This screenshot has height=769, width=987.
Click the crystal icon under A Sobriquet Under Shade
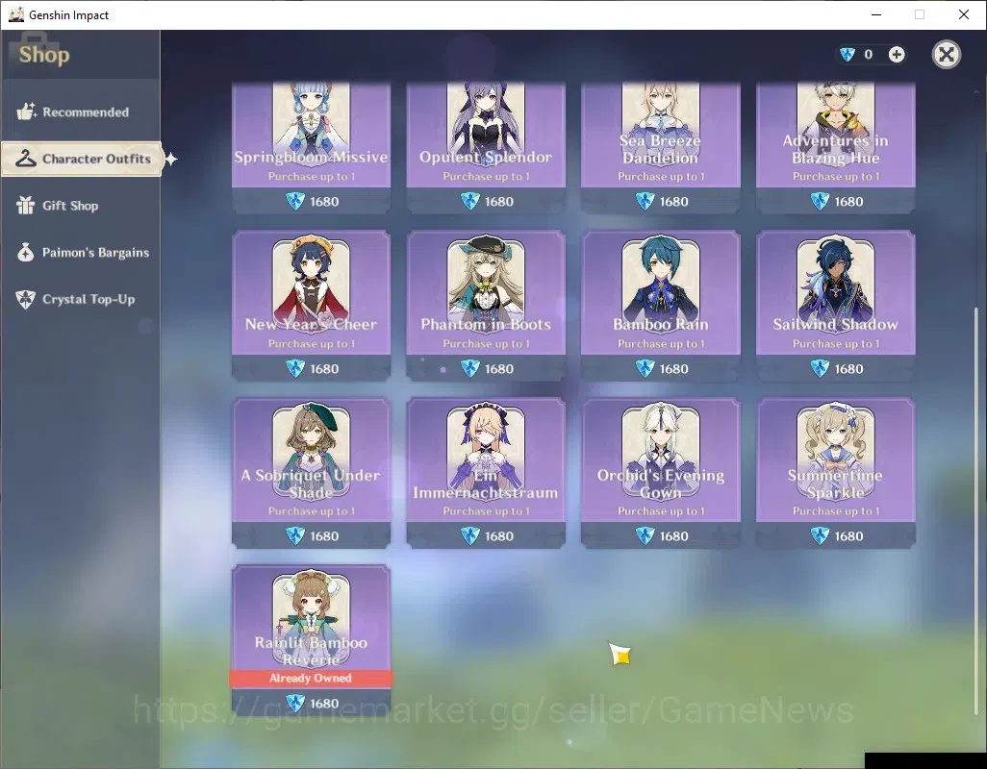coord(295,535)
